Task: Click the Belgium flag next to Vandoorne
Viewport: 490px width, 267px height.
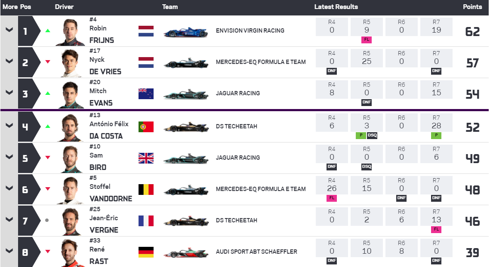Action: [x=146, y=189]
